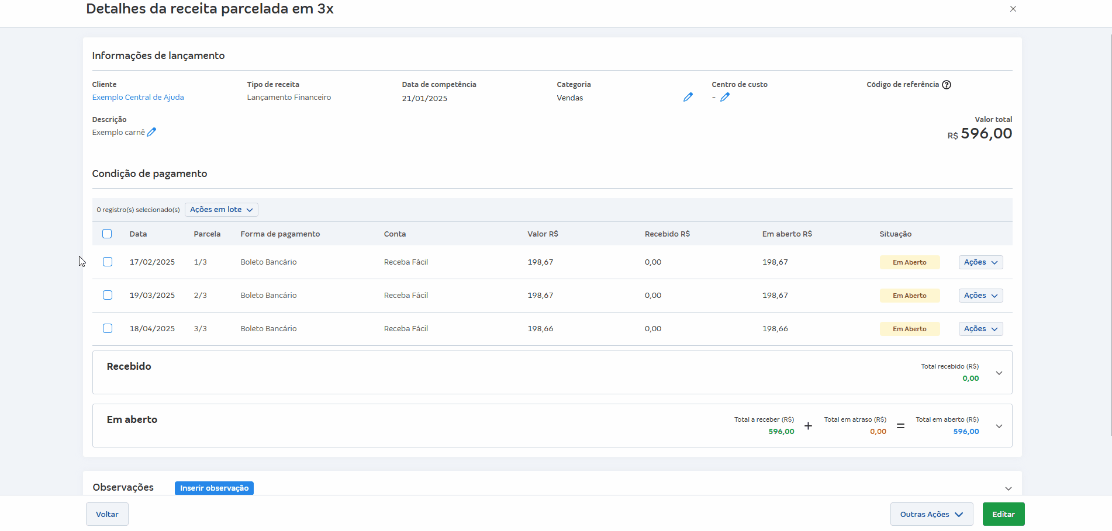The width and height of the screenshot is (1112, 531).
Task: Click the Inserir observação button
Action: pyautogui.click(x=214, y=488)
